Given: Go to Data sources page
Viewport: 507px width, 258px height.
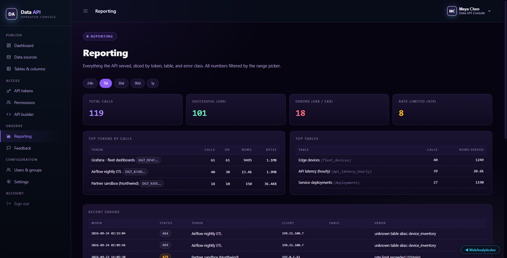Looking at the screenshot, I should (x=35, y=57).
